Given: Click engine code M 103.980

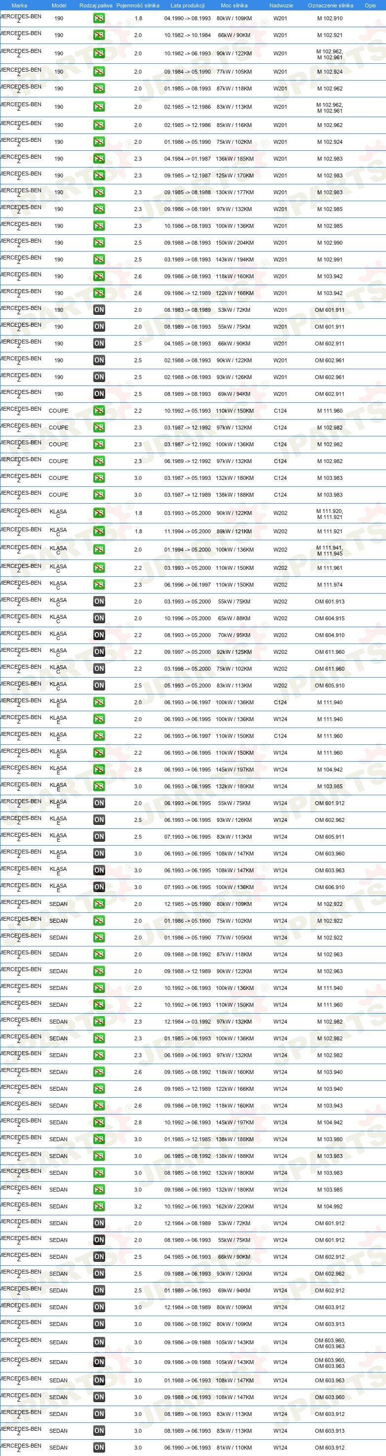Looking at the screenshot, I should click(x=330, y=1140).
